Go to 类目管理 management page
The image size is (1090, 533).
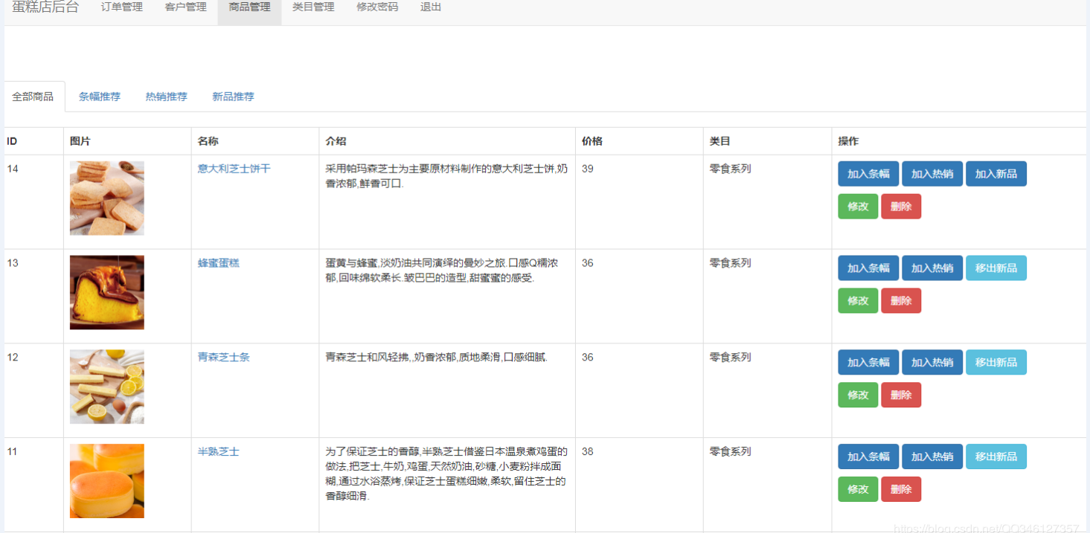[313, 8]
